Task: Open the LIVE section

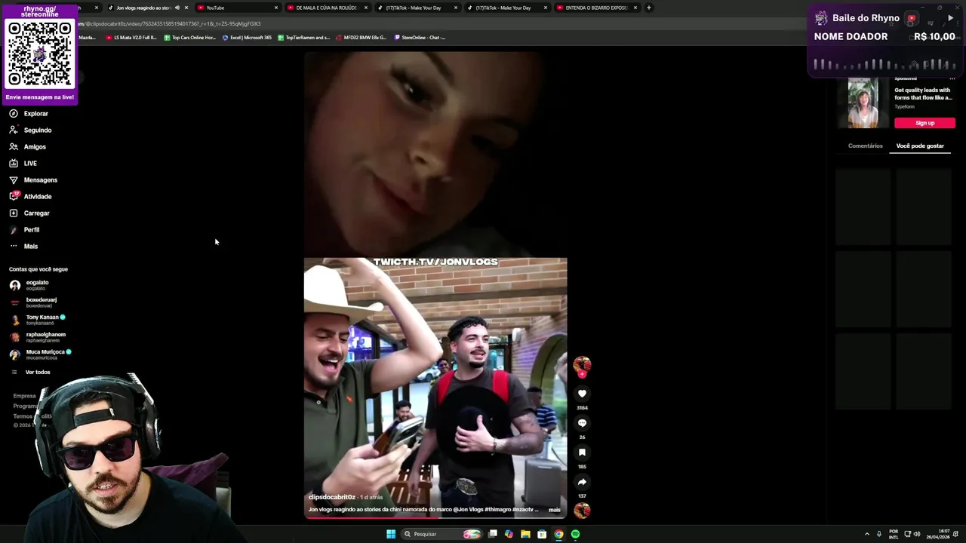Action: click(x=23, y=164)
